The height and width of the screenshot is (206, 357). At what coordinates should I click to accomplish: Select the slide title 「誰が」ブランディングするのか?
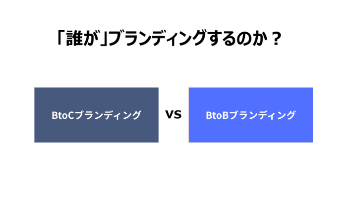(170, 38)
